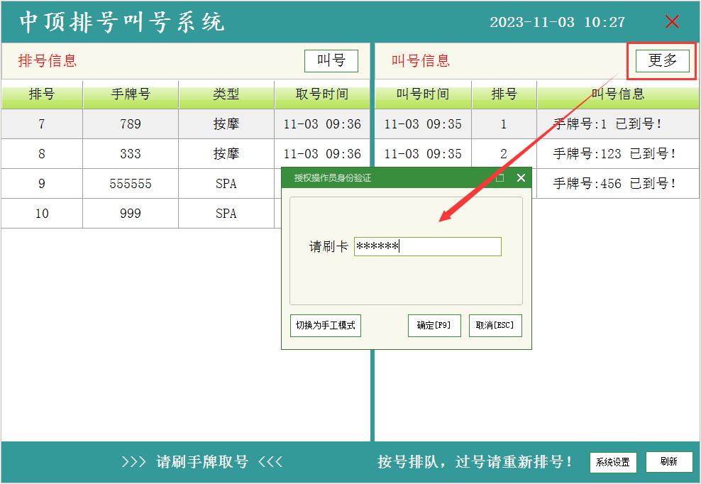Click 叫号时间 cell of called number 2
The width and height of the screenshot is (701, 484).
(423, 154)
